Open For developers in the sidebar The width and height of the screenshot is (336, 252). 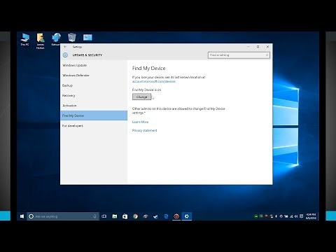point(94,125)
